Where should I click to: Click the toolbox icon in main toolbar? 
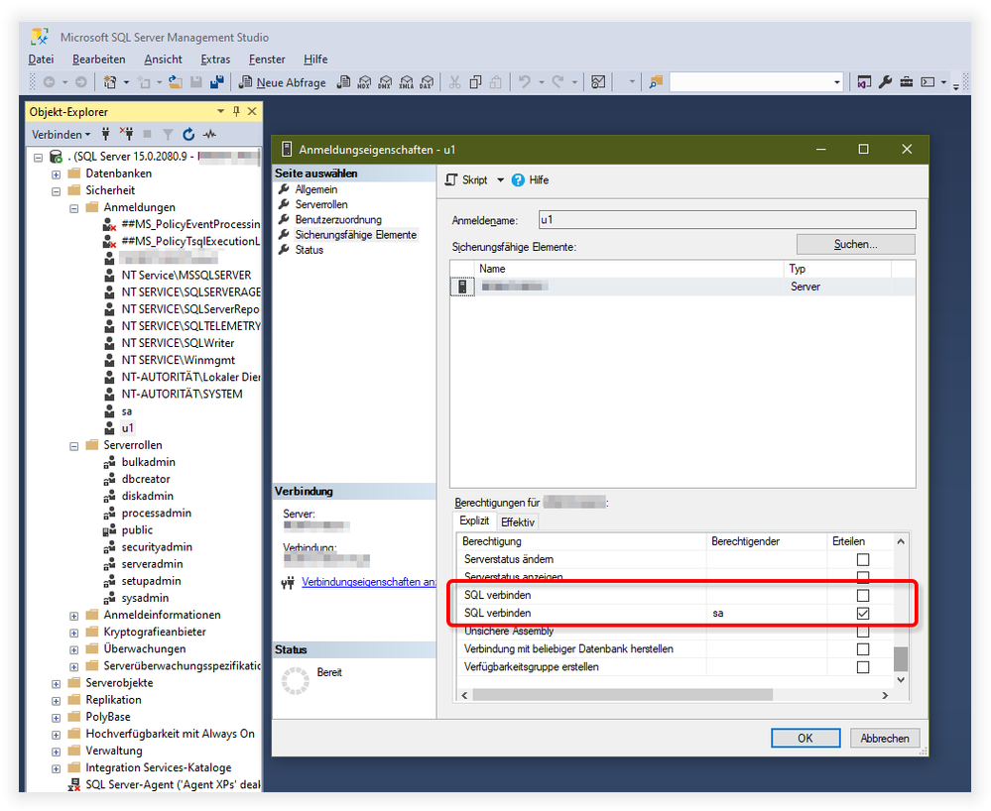click(907, 82)
